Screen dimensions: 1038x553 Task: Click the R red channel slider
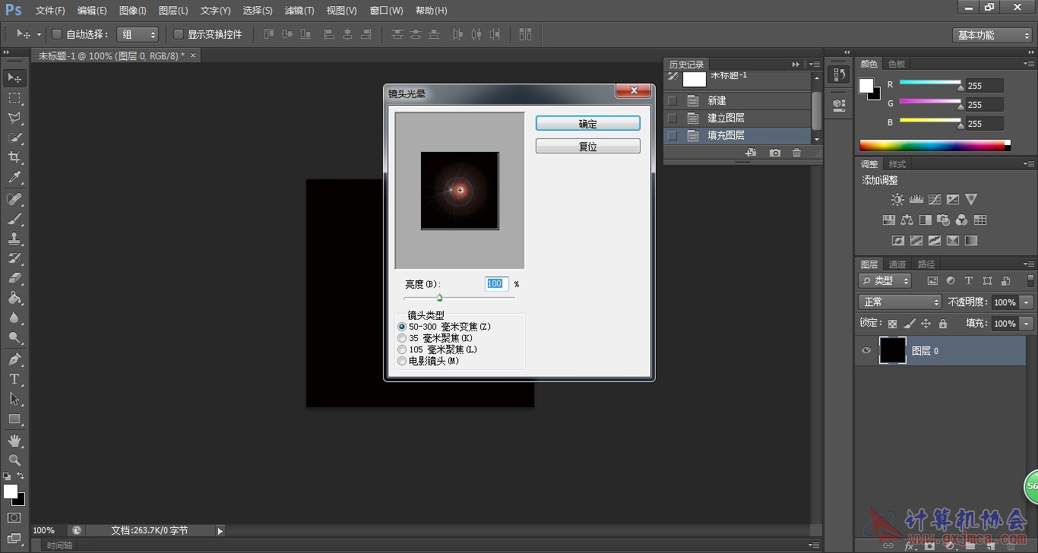click(930, 83)
